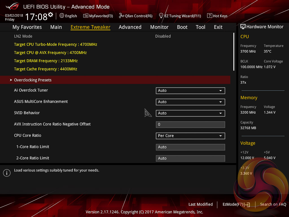Click Core Voltage value 1.072 V
289x217 pixels.
270,67
